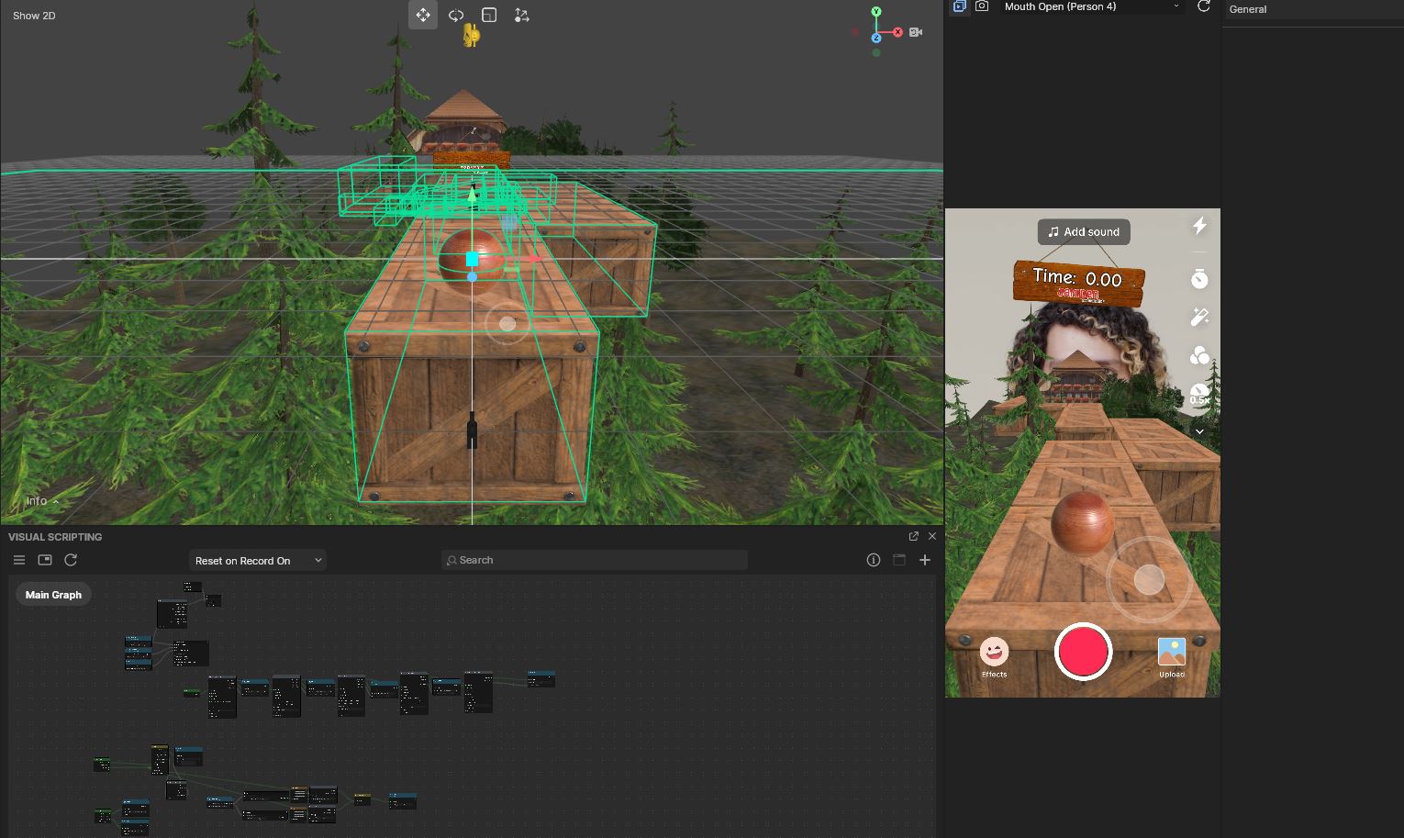Viewport: 1404px width, 838px height.
Task: Expand the preview side tools chevron
Action: 1199,431
